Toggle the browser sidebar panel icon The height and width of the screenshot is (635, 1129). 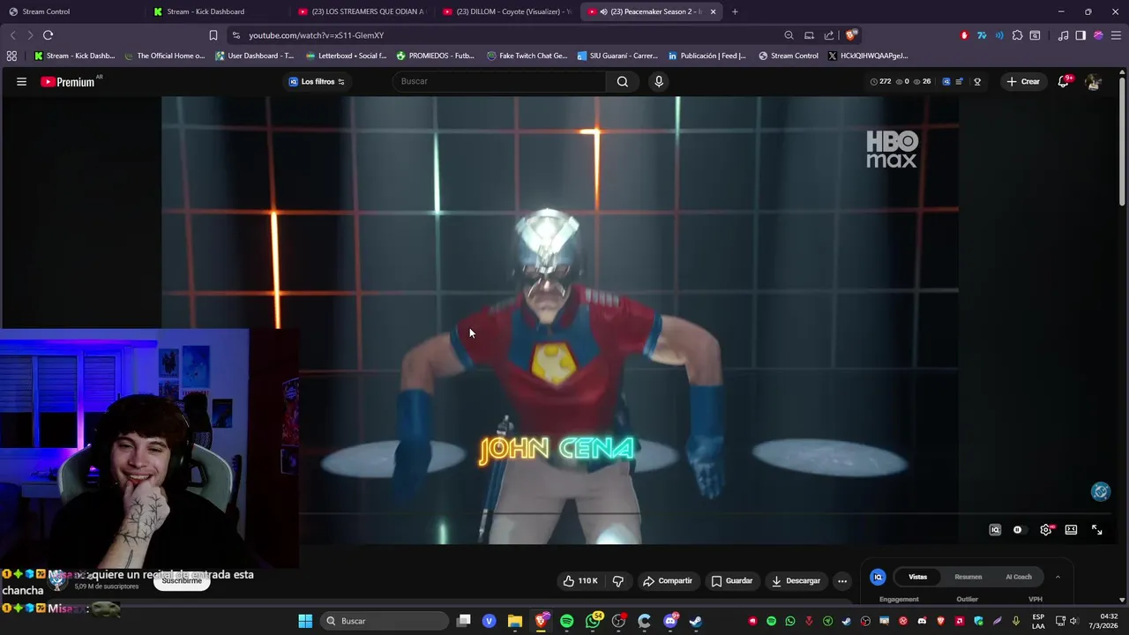pyautogui.click(x=1080, y=35)
